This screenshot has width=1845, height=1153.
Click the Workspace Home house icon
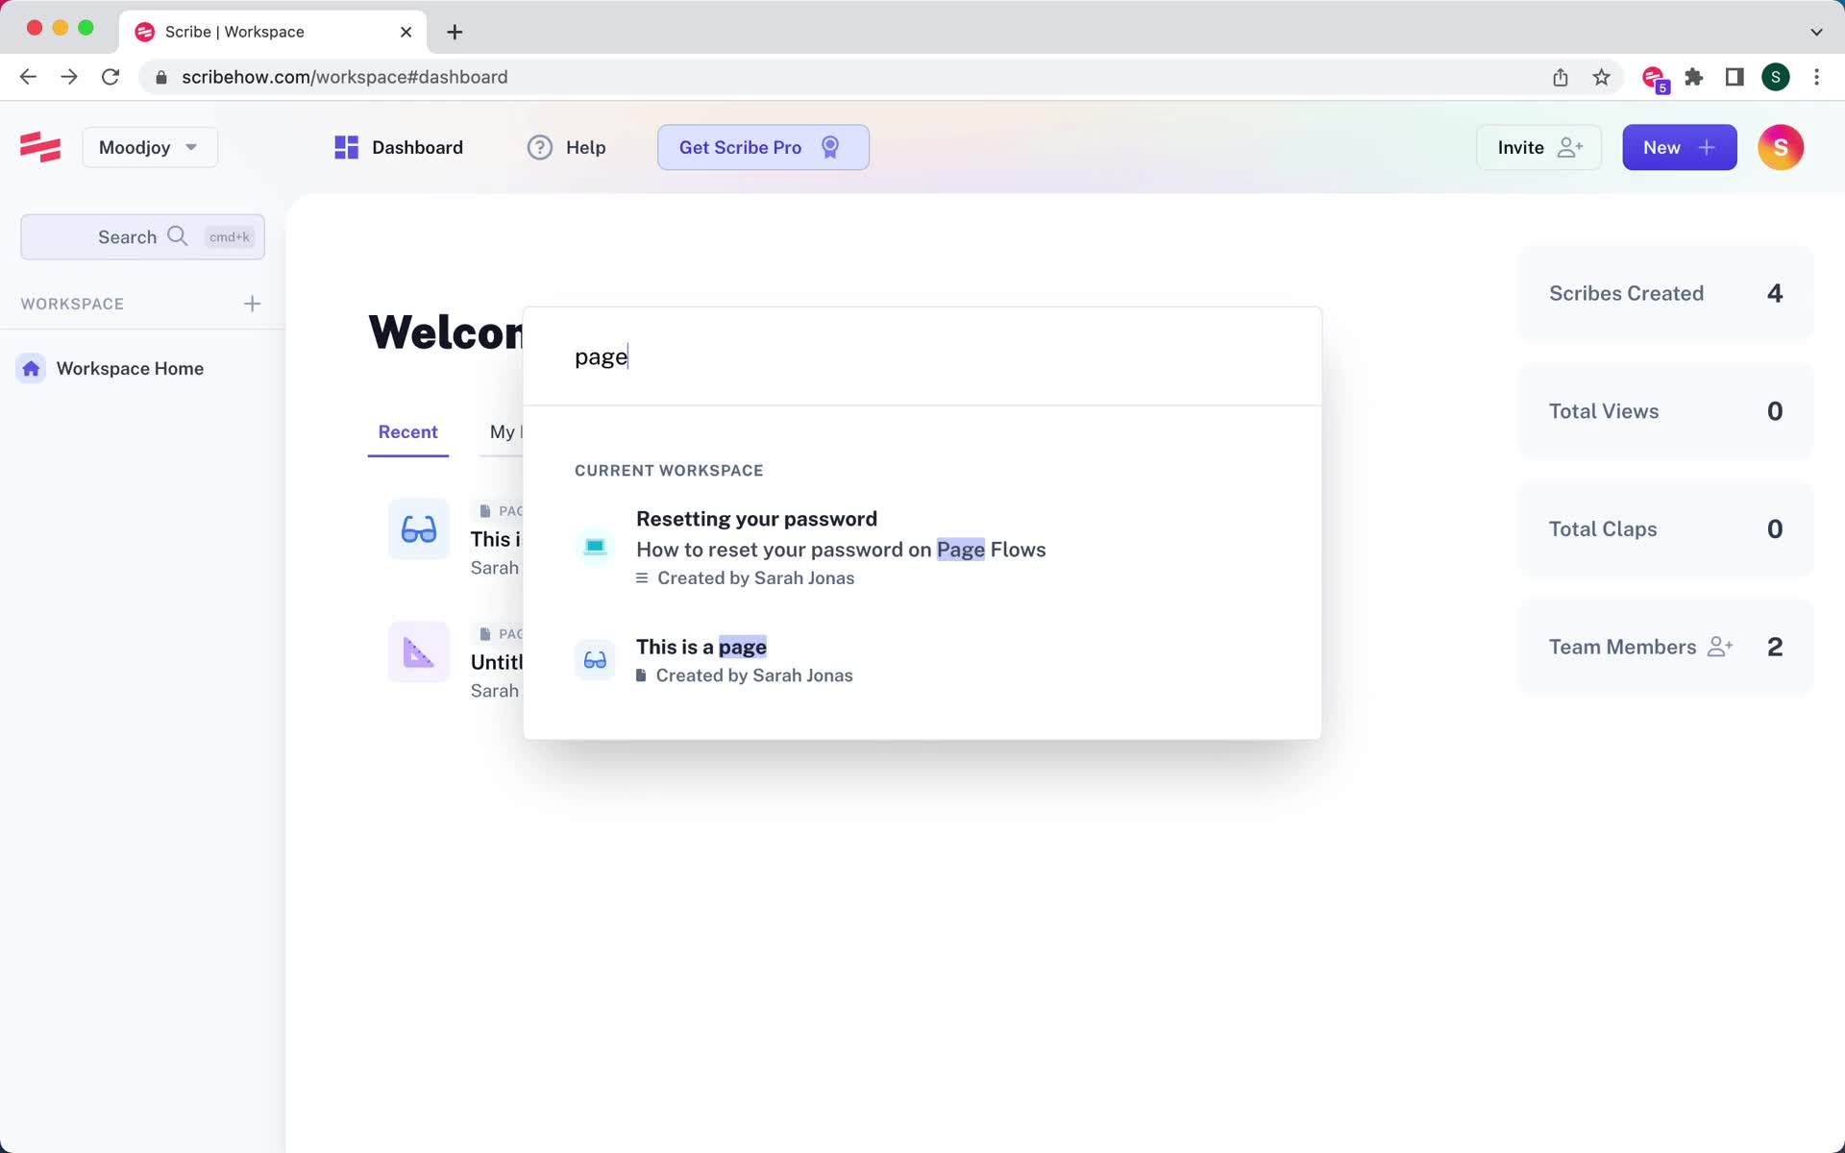(31, 368)
